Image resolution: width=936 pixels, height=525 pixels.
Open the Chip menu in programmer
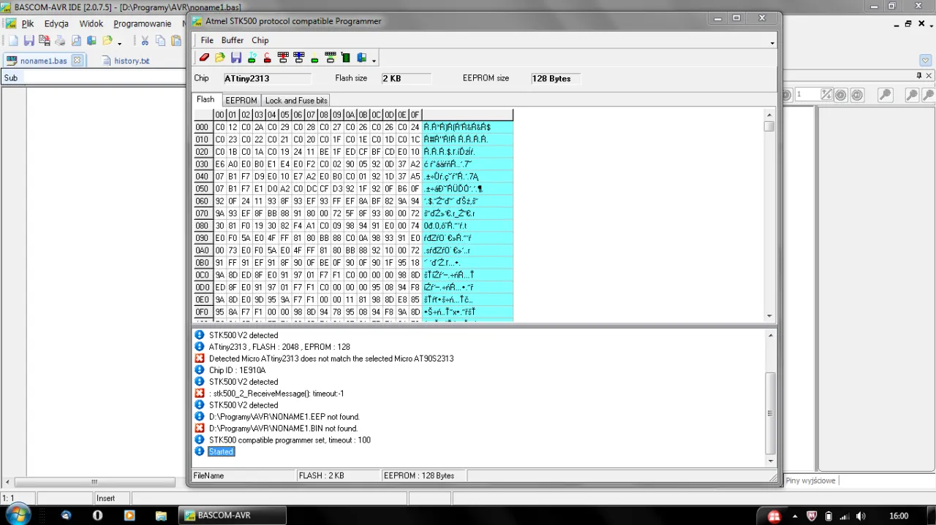[x=260, y=40]
